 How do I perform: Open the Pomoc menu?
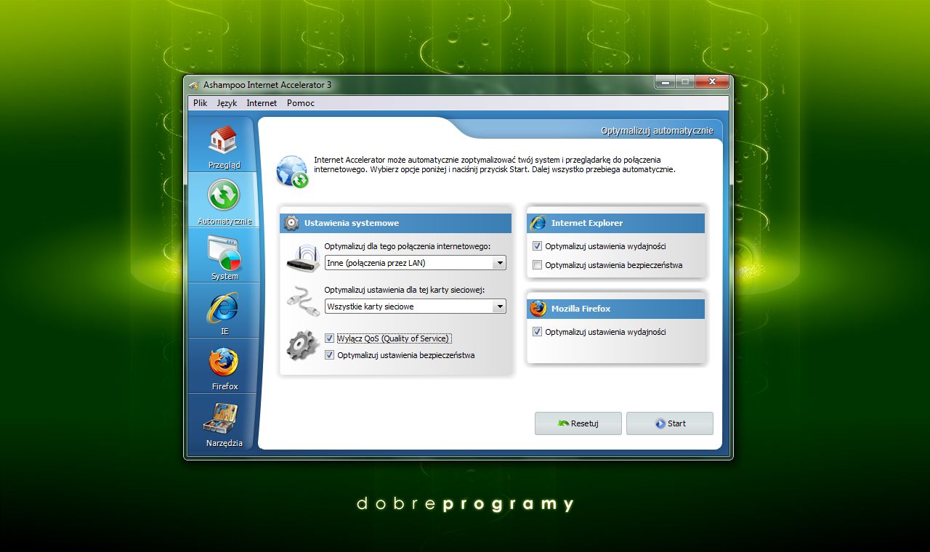(x=301, y=103)
